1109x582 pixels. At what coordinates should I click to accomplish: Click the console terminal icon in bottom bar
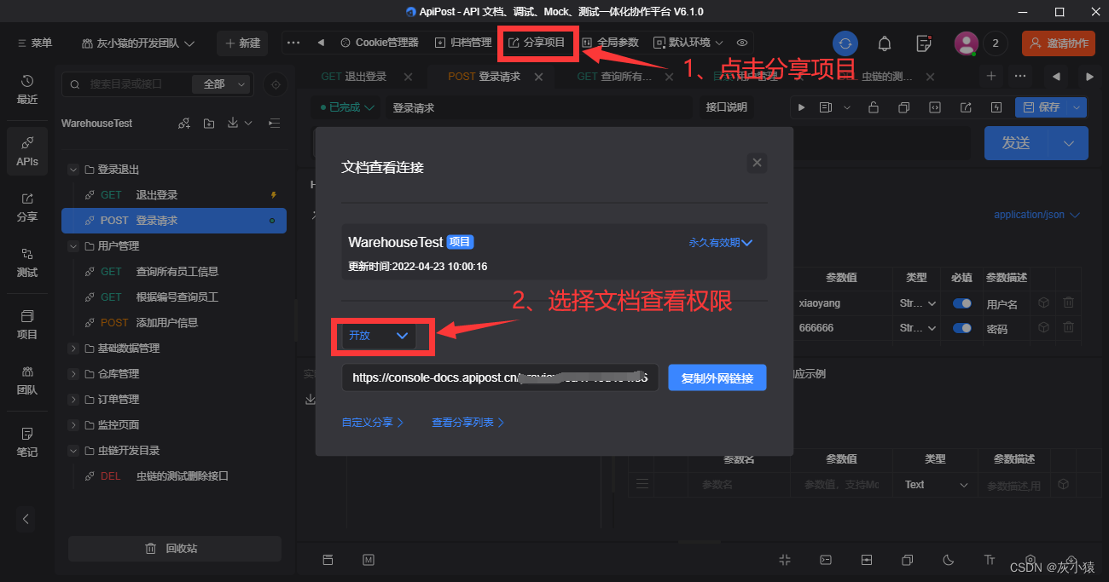(825, 560)
